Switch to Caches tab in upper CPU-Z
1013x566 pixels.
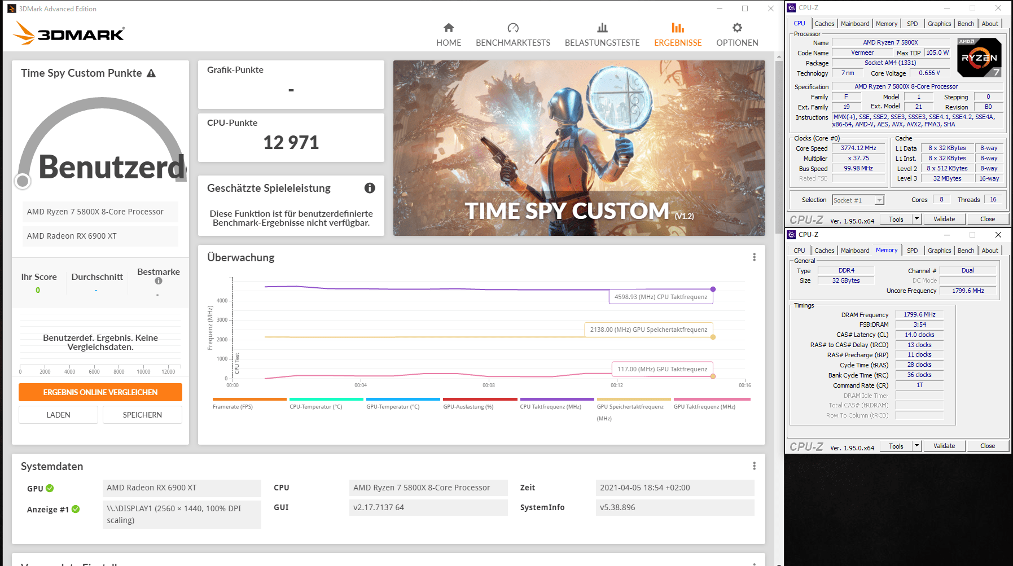click(x=824, y=24)
